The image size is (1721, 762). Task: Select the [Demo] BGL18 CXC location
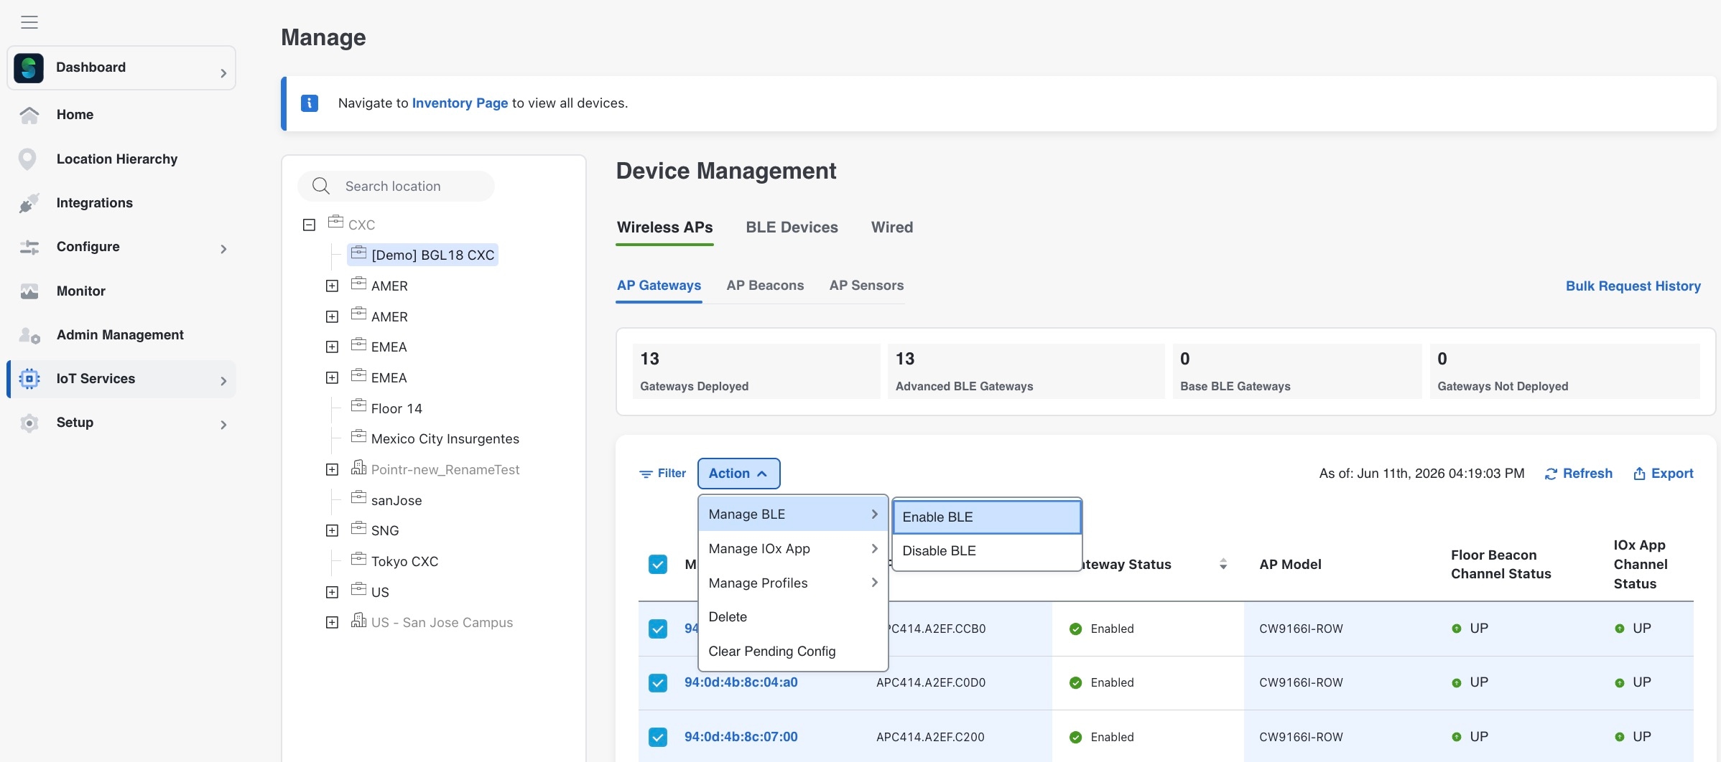422,255
